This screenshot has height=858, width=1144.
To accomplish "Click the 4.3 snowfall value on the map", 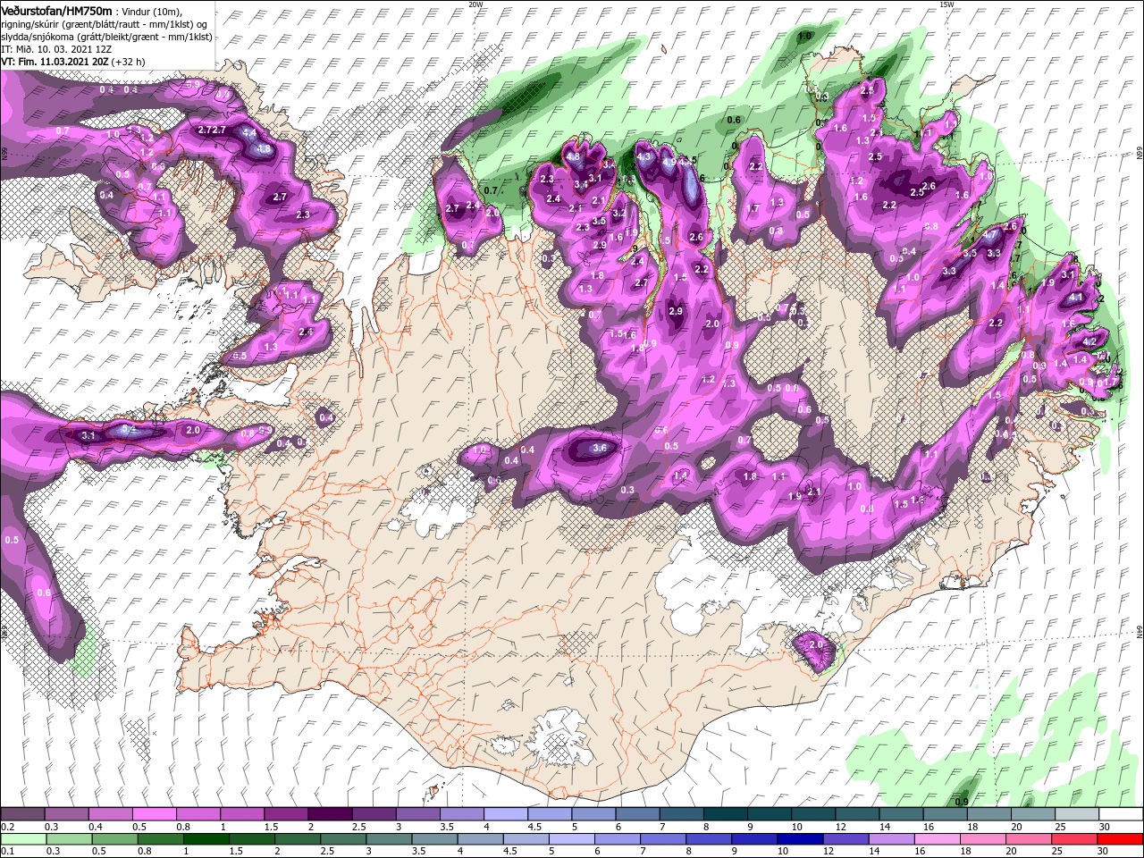I will (645, 156).
